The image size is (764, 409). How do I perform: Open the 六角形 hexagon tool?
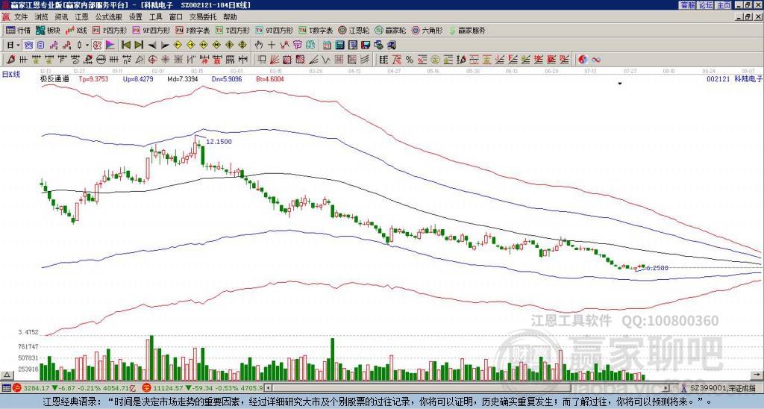click(428, 30)
